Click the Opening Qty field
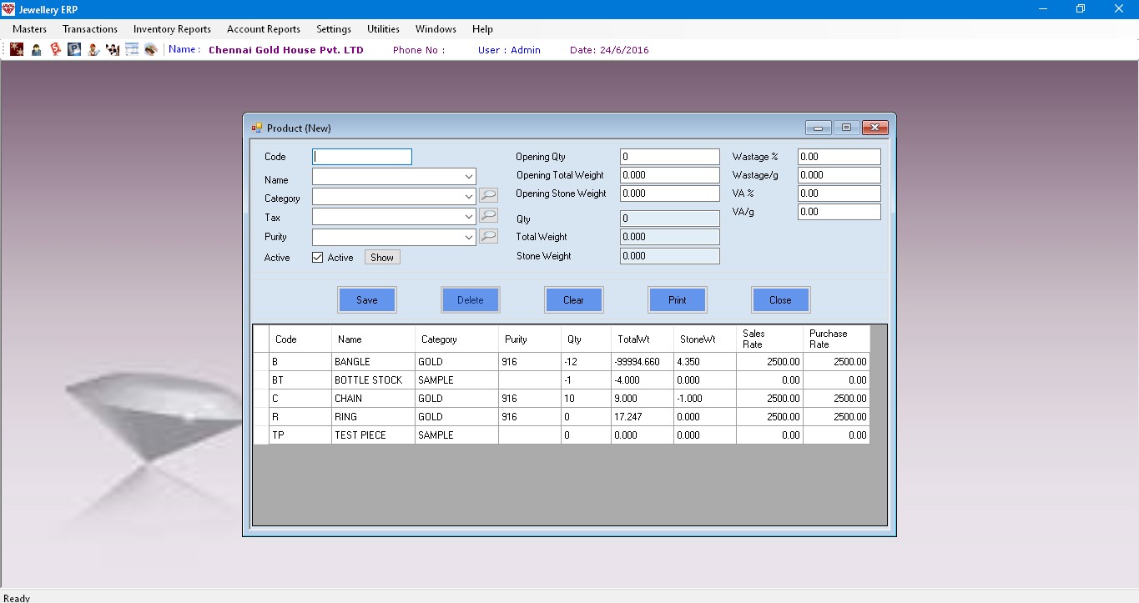 click(670, 157)
